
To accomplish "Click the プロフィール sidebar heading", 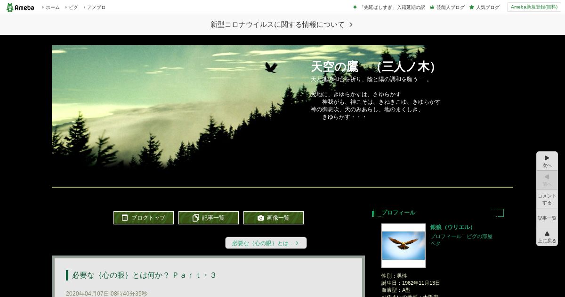I will click(x=398, y=213).
